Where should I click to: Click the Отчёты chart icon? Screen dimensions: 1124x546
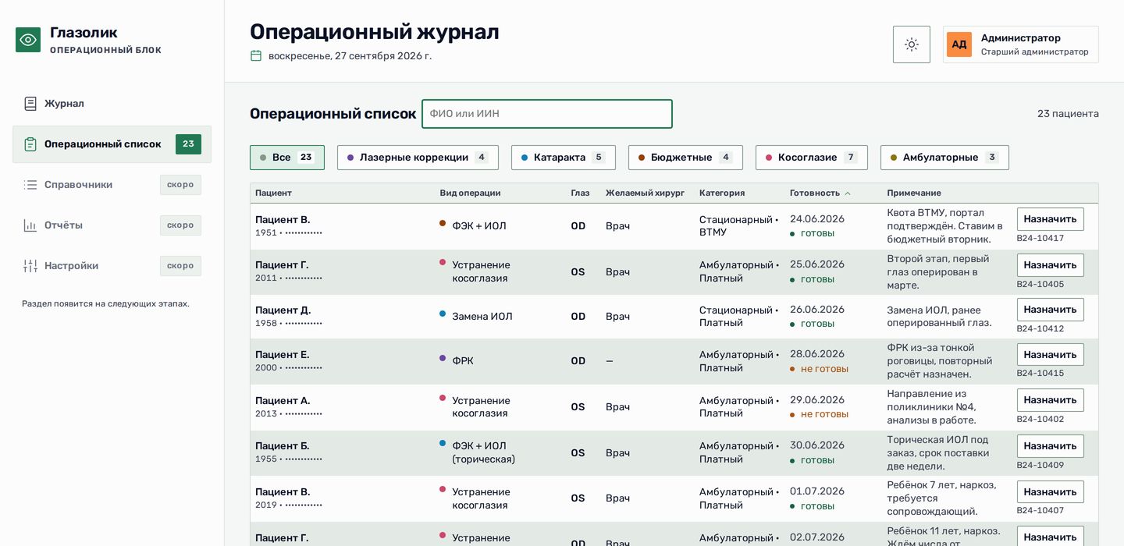(30, 225)
